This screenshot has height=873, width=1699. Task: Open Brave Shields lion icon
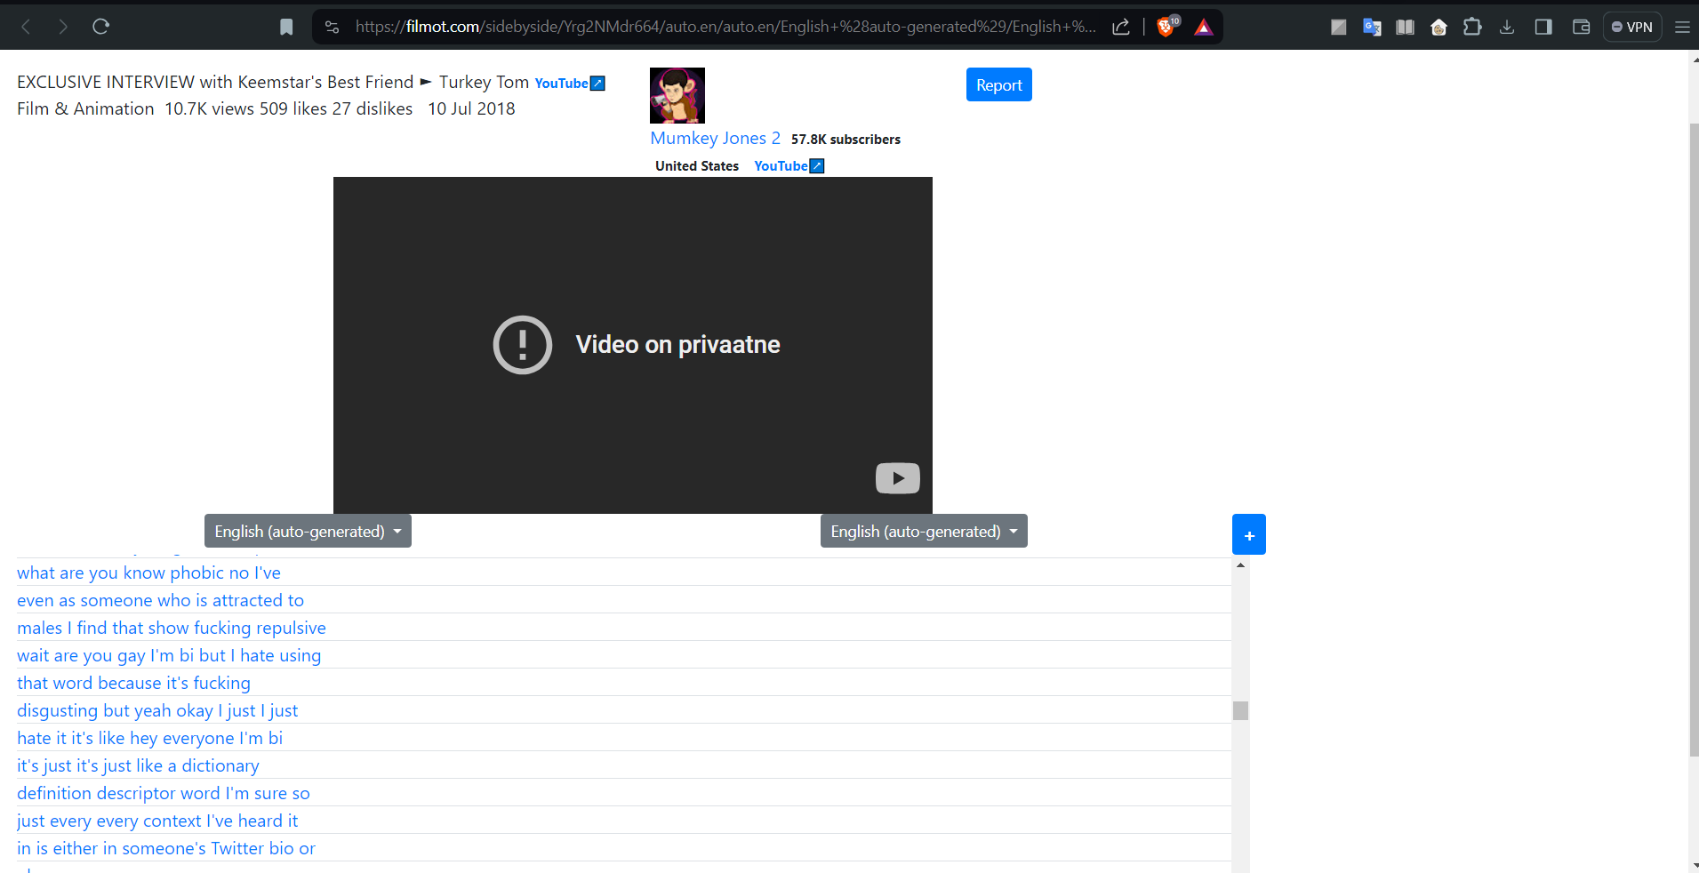click(x=1166, y=27)
